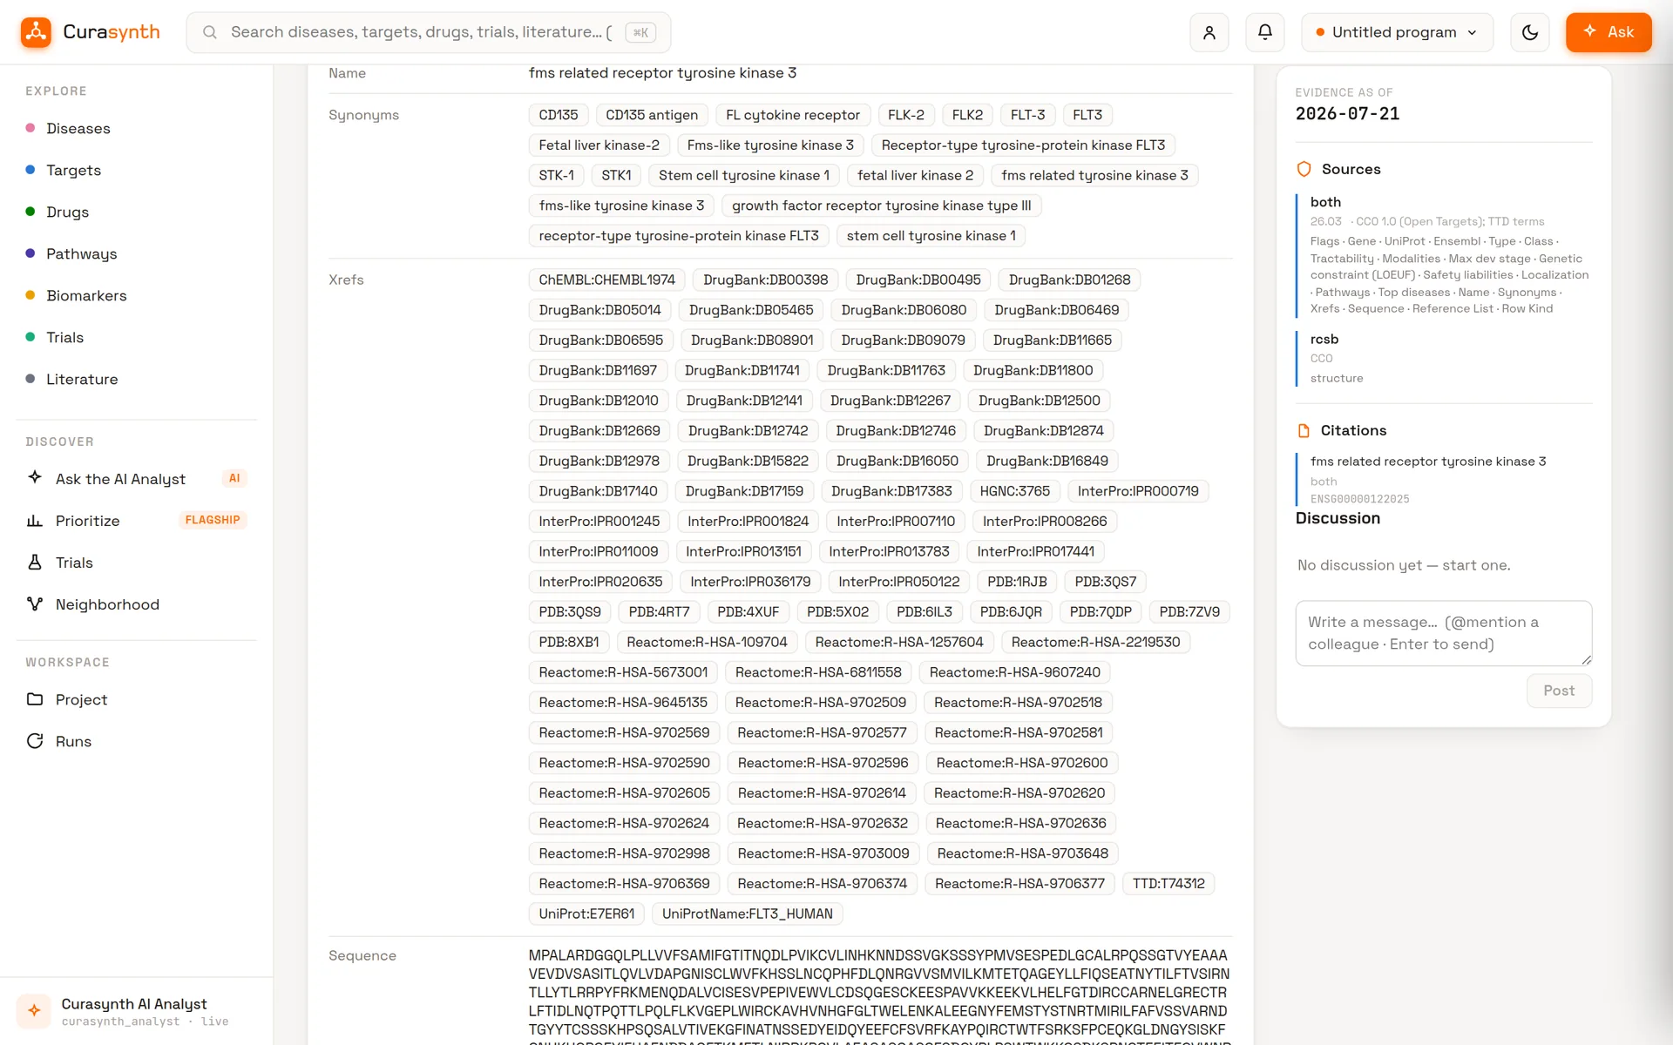Click the Reactome:R-HSA-9645135 chip
This screenshot has height=1045, width=1673.
point(623,703)
